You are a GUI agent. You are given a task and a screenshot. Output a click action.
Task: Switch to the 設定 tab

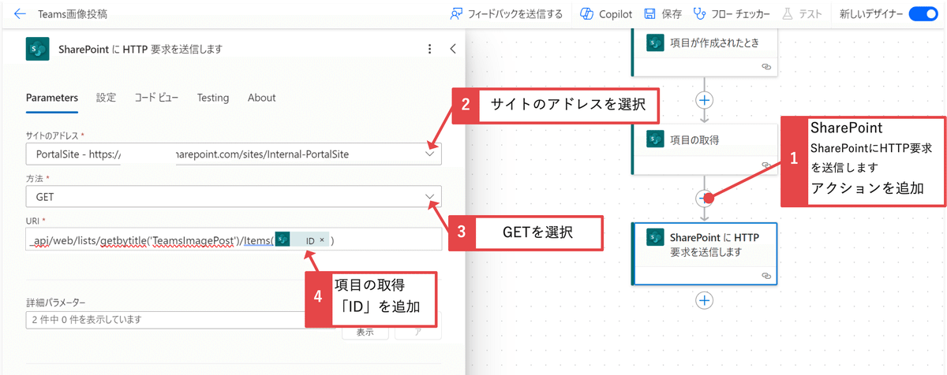coord(107,98)
